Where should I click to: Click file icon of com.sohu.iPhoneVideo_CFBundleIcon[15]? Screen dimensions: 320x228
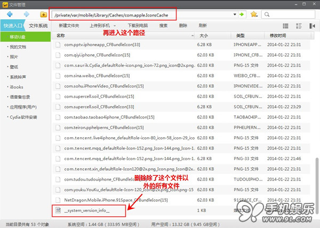(x=58, y=86)
